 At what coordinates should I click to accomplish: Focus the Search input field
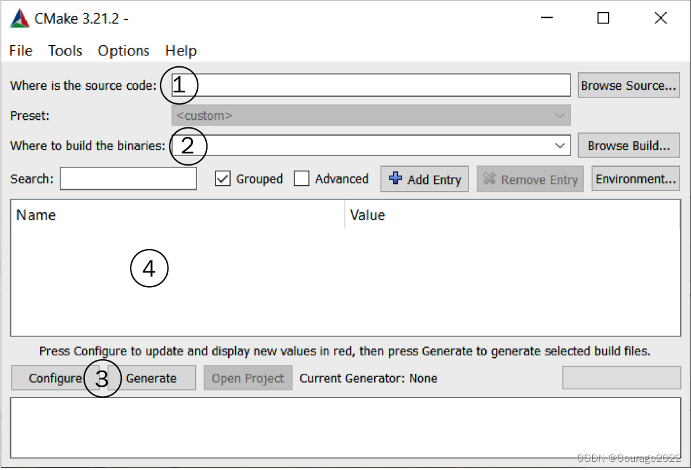tap(128, 179)
